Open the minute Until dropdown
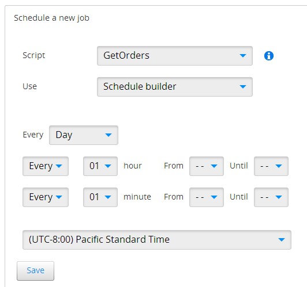307x287 pixels. point(271,197)
